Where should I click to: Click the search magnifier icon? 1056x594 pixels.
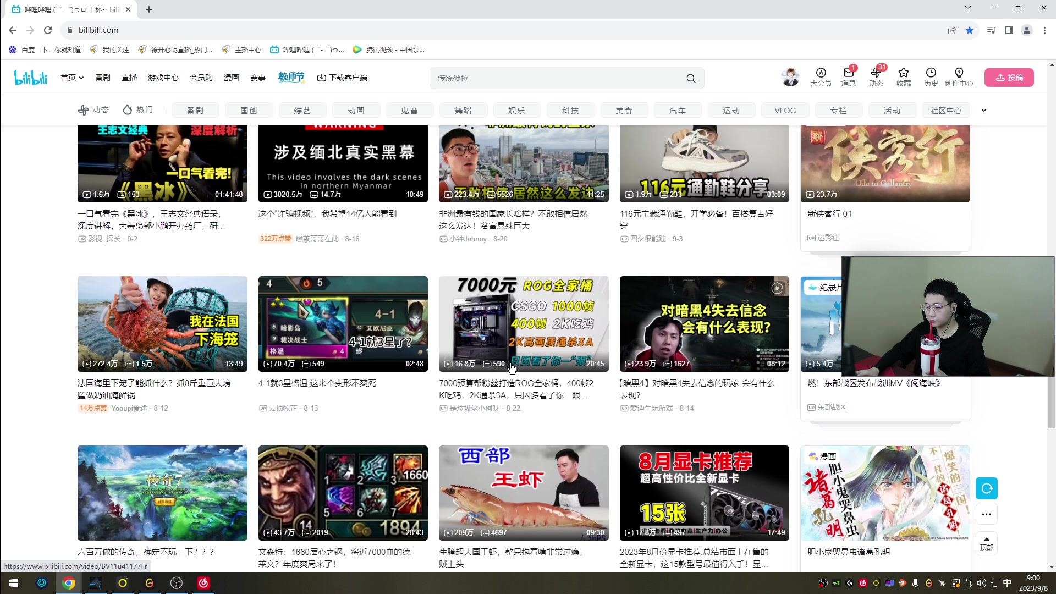click(x=691, y=78)
